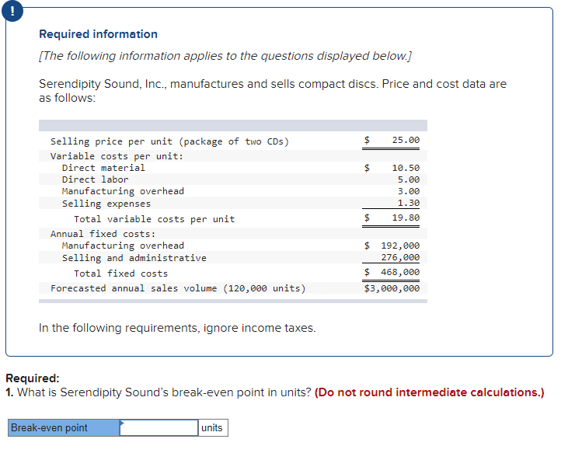Click the 'Break-even point' label cell
Viewport: 575px width, 453px height.
[x=64, y=427]
